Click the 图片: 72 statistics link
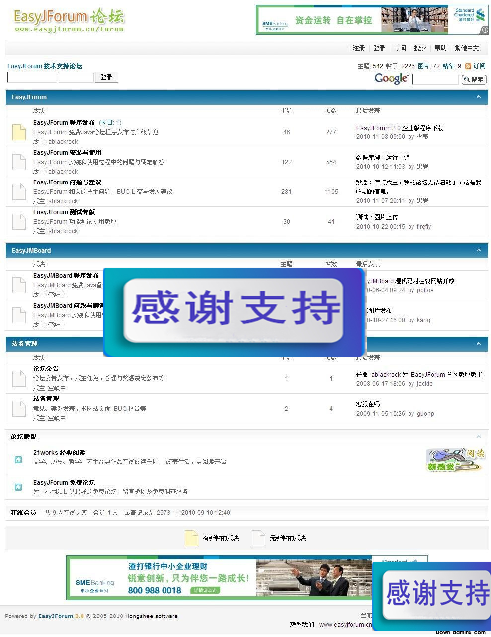The width and height of the screenshot is (491, 637). click(x=429, y=66)
